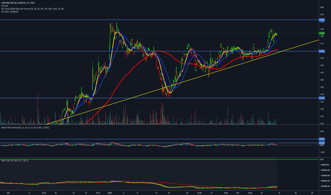
Task: Click the 2.00 price scale tick
Action: point(322,7)
